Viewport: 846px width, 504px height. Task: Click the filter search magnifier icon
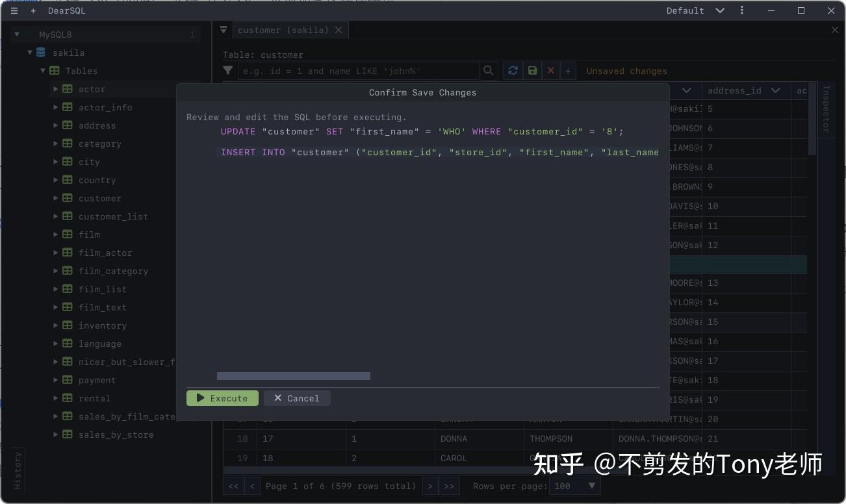(x=489, y=71)
